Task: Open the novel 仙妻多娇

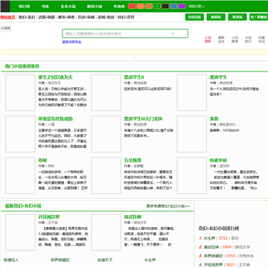Action: [218, 160]
